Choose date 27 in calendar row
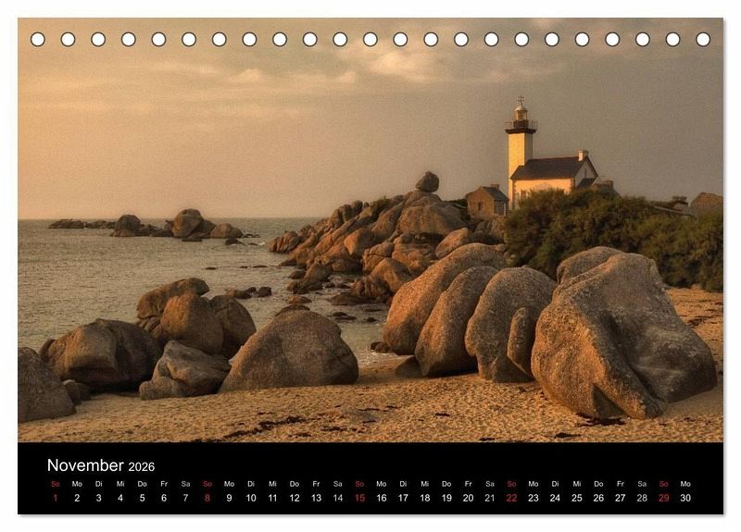The height and width of the screenshot is (532, 741). pyautogui.click(x=621, y=498)
